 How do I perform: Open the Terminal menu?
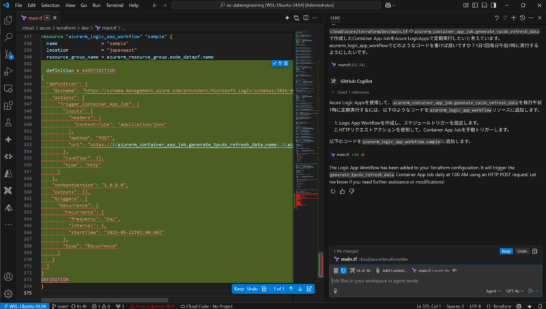point(115,5)
